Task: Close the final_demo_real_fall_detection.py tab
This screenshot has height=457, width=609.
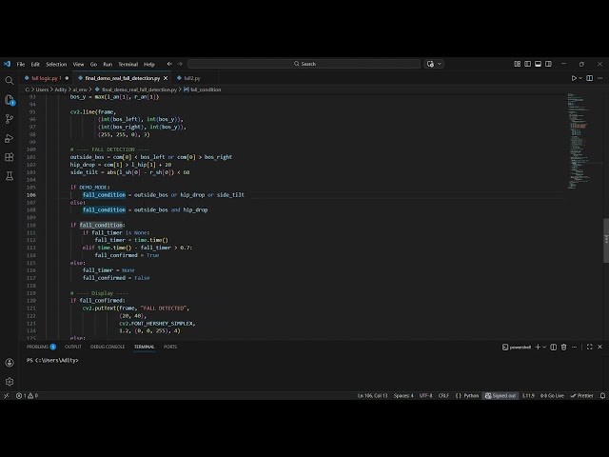Action: (x=166, y=78)
